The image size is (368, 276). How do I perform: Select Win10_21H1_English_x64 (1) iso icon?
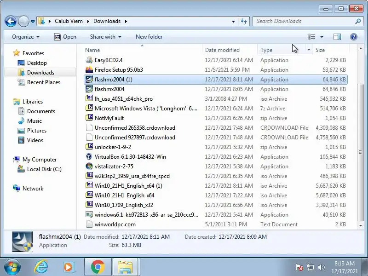click(x=89, y=185)
